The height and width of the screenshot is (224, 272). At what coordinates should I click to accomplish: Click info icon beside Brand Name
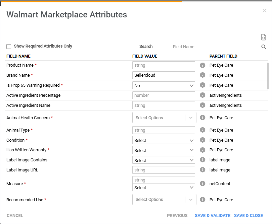(x=202, y=75)
